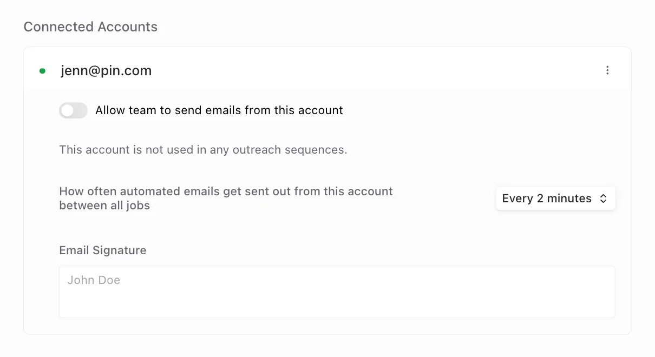Image resolution: width=655 pixels, height=357 pixels.
Task: Click the vertical ellipsis account options icon
Action: (x=607, y=70)
